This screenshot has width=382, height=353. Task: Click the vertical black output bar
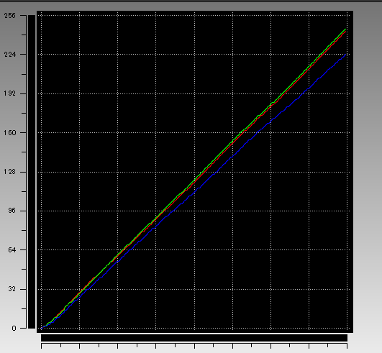[x=32, y=172]
